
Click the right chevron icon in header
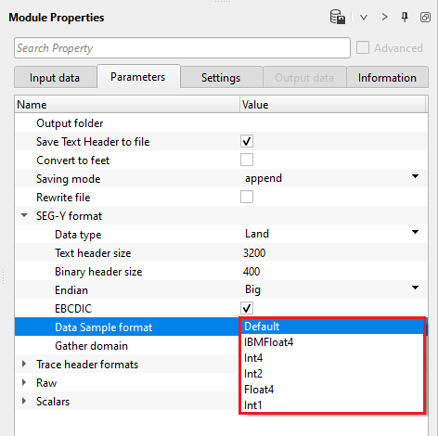click(x=384, y=17)
